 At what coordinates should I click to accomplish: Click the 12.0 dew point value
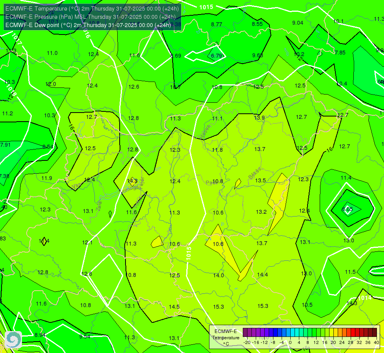pos(51,84)
